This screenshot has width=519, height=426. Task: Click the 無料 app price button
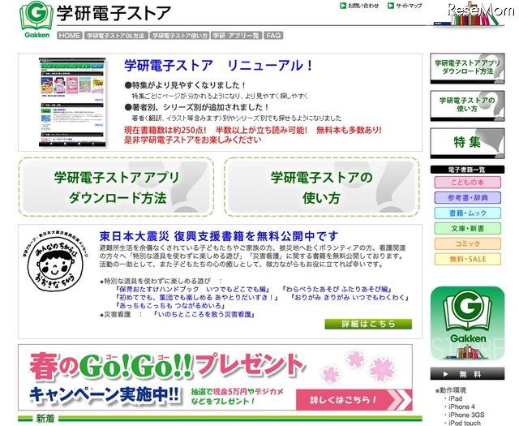tap(467, 373)
